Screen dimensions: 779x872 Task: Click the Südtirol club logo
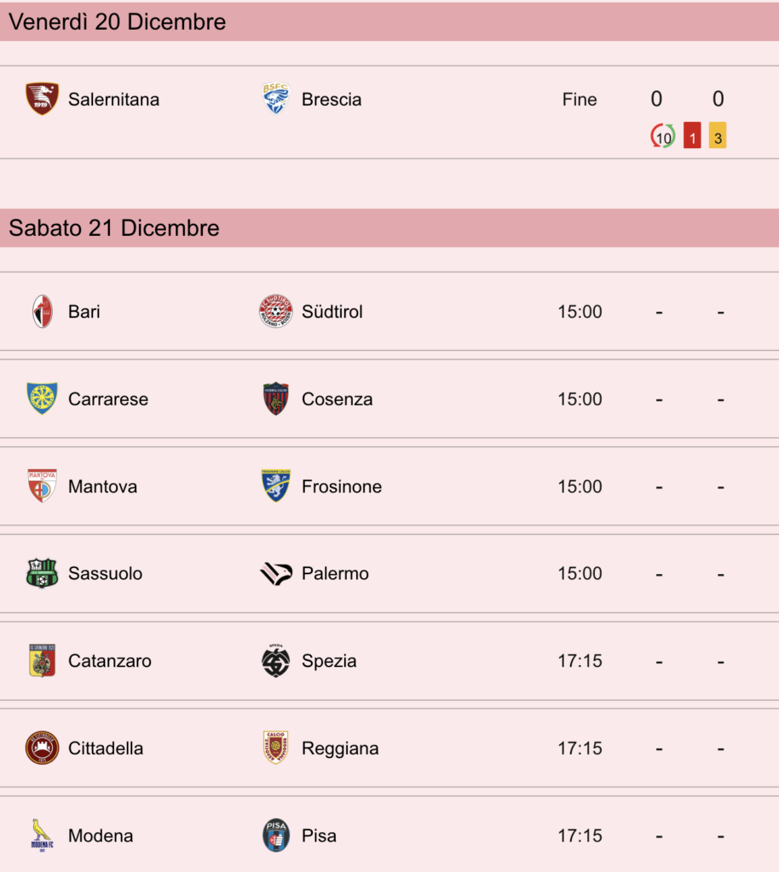[276, 312]
